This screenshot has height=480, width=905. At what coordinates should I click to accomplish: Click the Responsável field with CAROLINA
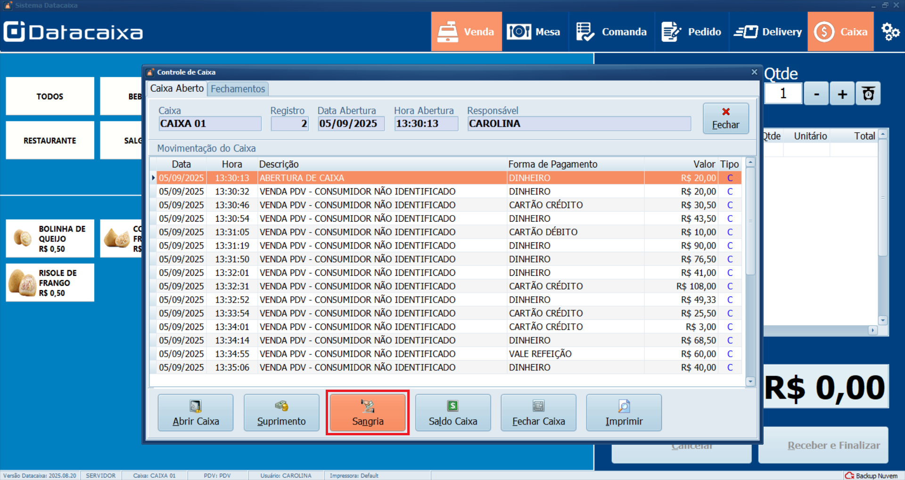(x=579, y=124)
